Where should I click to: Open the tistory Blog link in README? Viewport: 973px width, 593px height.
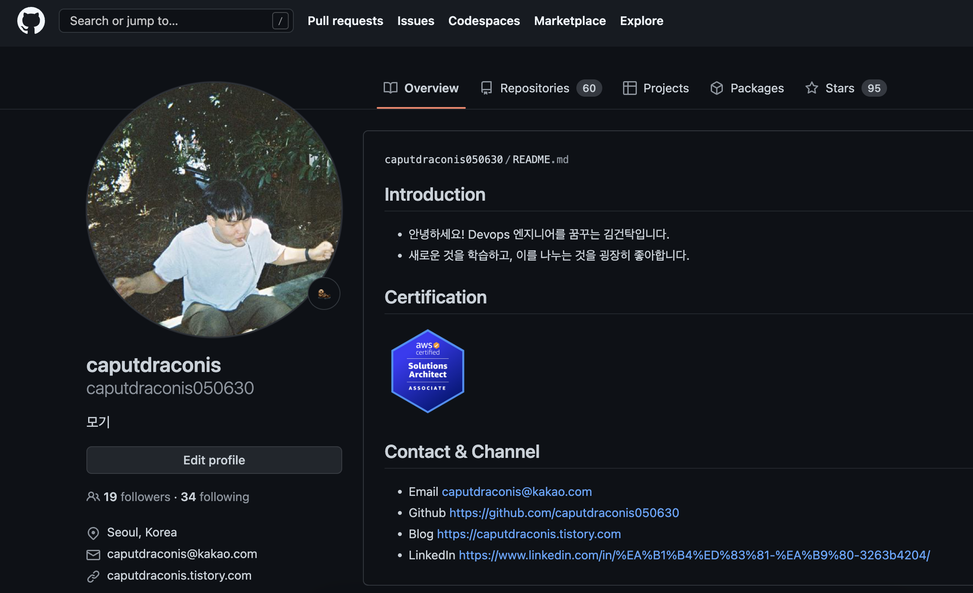[529, 534]
